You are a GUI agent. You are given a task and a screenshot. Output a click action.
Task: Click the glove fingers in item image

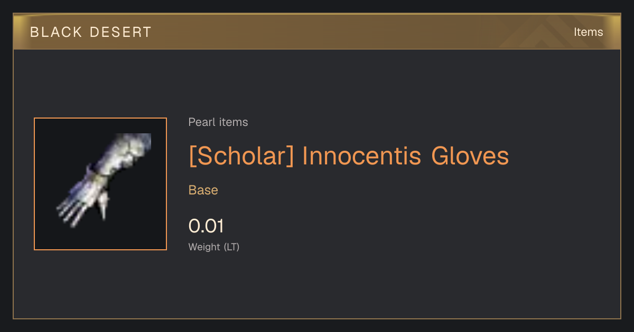(x=72, y=211)
